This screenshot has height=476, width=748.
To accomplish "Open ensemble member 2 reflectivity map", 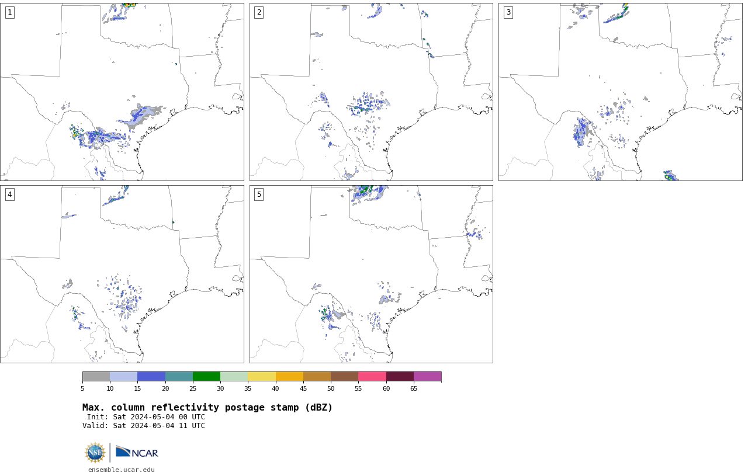I will [x=371, y=92].
